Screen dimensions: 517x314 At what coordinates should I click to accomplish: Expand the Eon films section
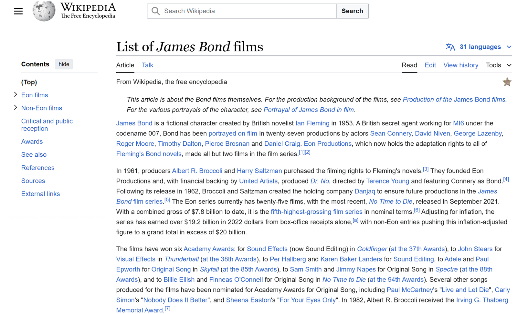point(16,94)
